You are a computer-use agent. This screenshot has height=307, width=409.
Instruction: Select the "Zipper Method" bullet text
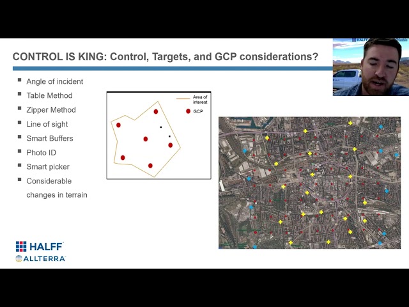51,110
